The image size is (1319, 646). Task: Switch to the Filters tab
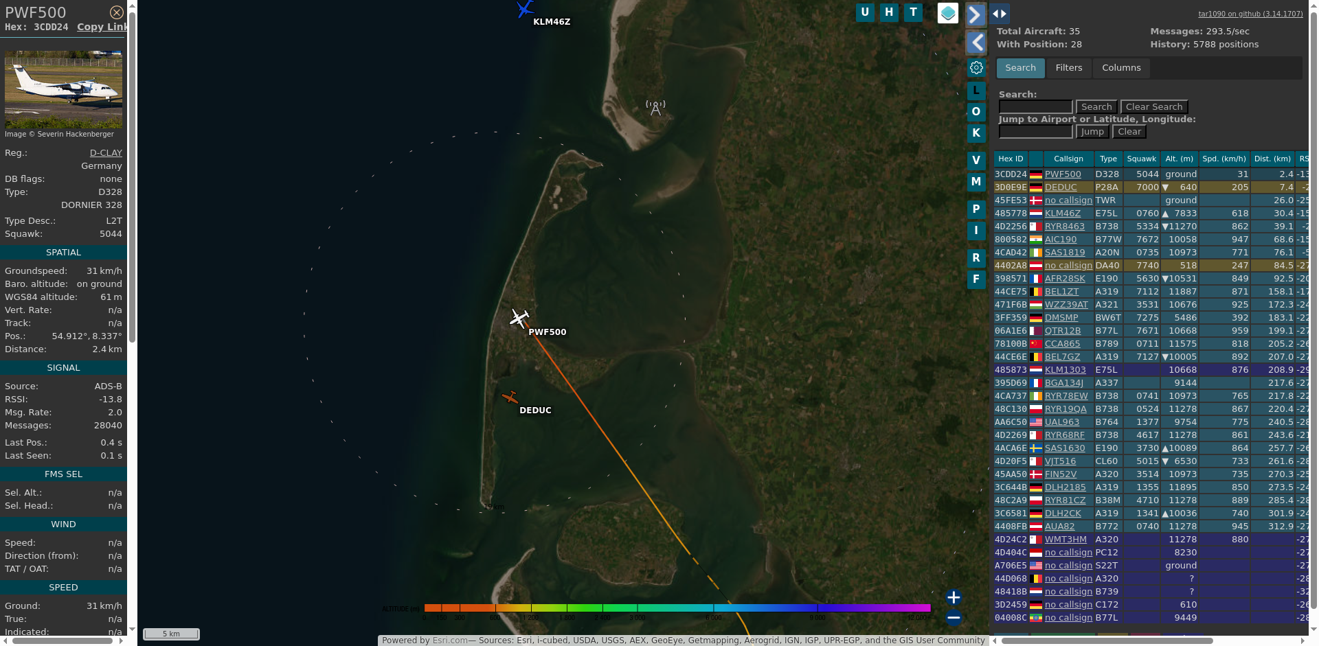[x=1068, y=68]
